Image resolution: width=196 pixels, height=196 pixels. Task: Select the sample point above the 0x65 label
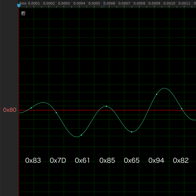(x=132, y=132)
